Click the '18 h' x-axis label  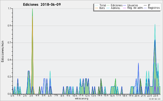tap(125, 96)
